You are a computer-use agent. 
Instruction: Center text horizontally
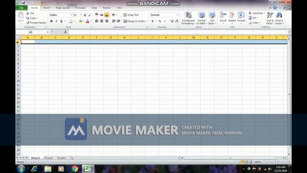point(102,21)
